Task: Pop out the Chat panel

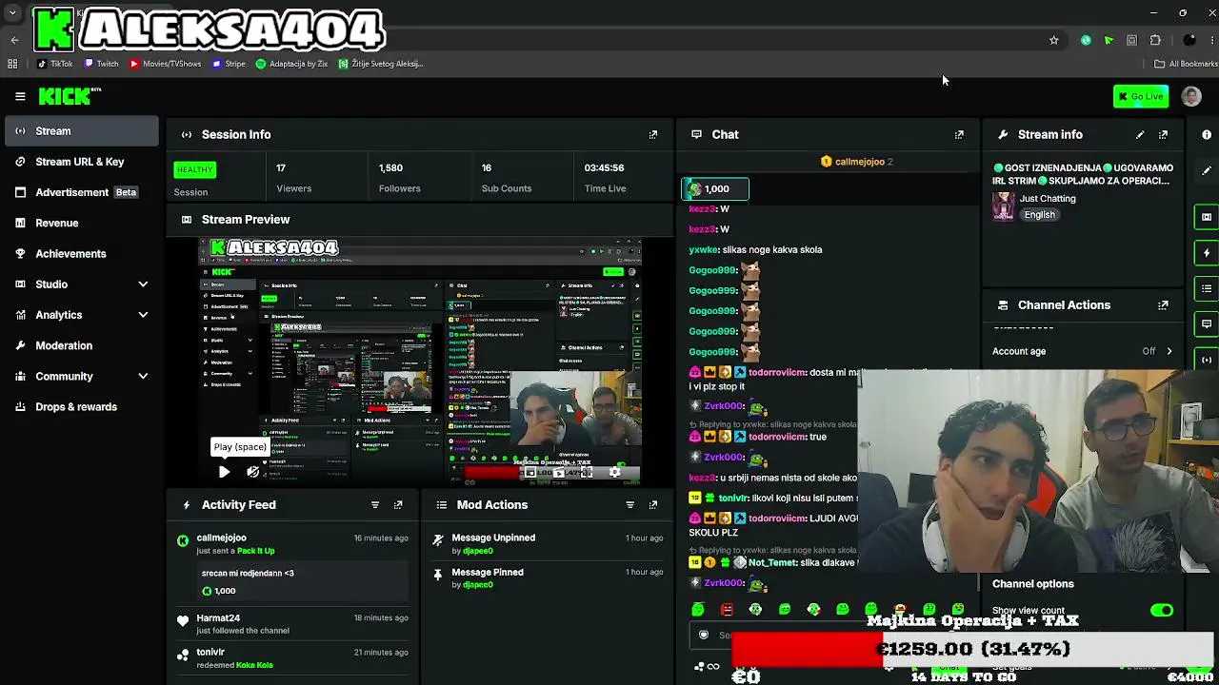Action: click(959, 135)
